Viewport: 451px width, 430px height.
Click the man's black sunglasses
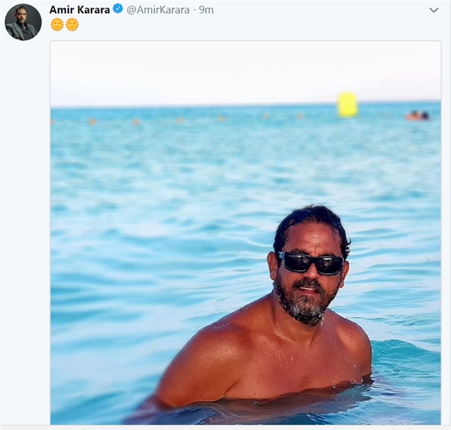coord(310,263)
